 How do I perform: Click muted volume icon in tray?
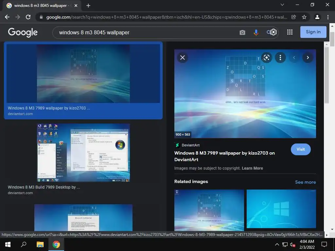293,244
